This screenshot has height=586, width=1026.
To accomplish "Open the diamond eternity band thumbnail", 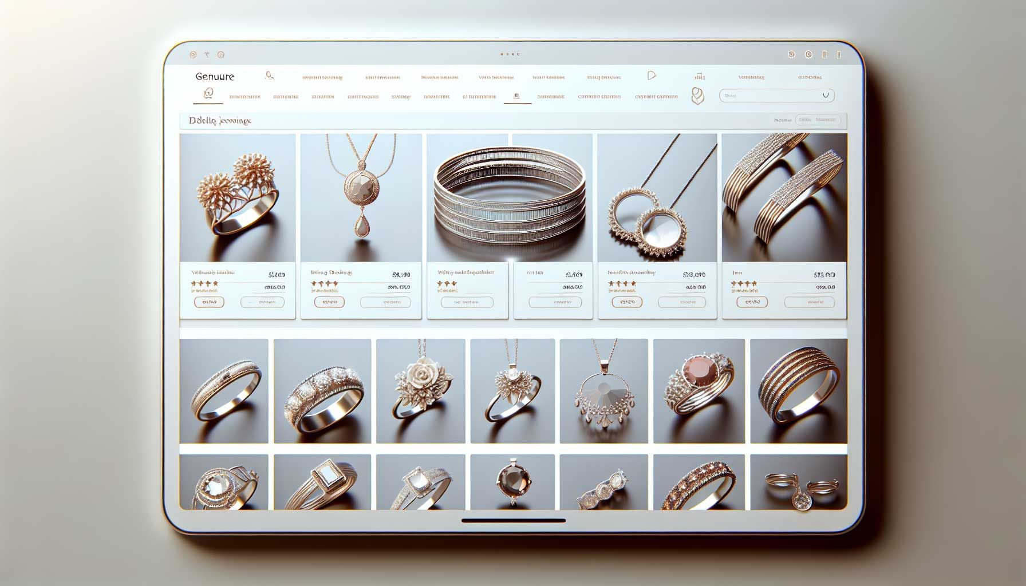I will (x=322, y=391).
